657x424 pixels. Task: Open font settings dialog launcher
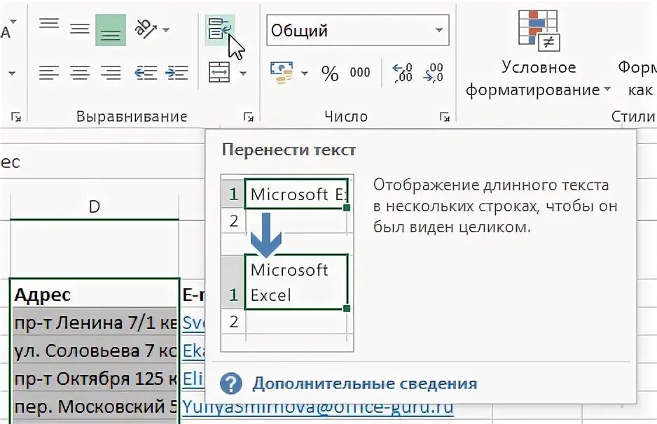[x=16, y=117]
